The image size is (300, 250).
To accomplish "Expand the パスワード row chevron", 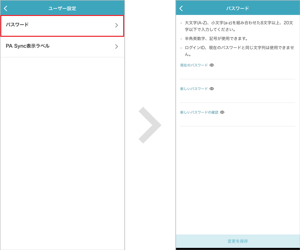I will click(x=116, y=25).
